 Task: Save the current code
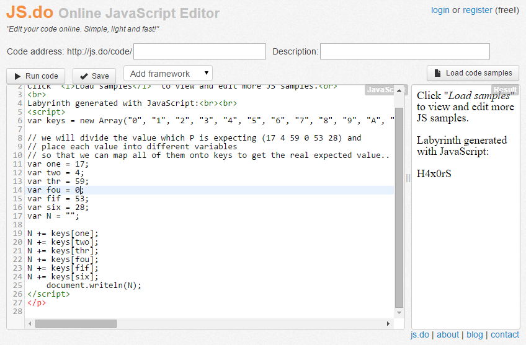coord(94,76)
